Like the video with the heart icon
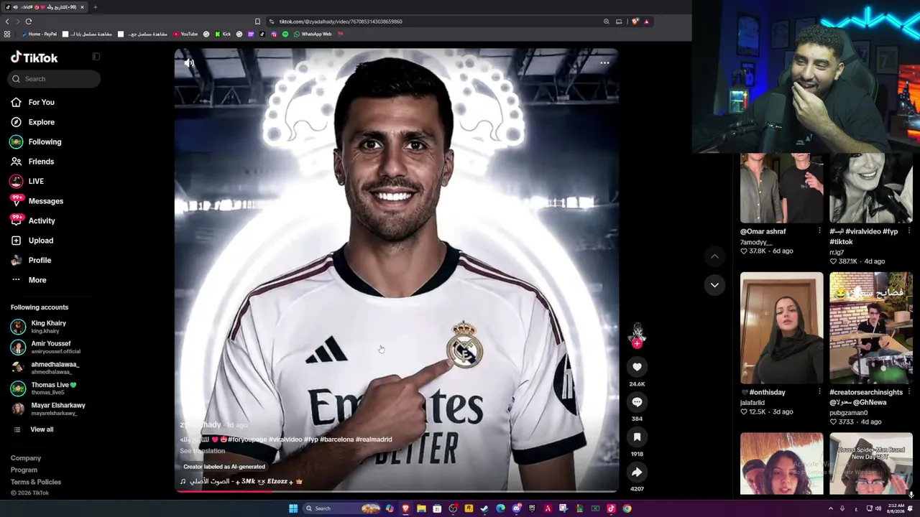Image resolution: width=920 pixels, height=517 pixels. [637, 367]
